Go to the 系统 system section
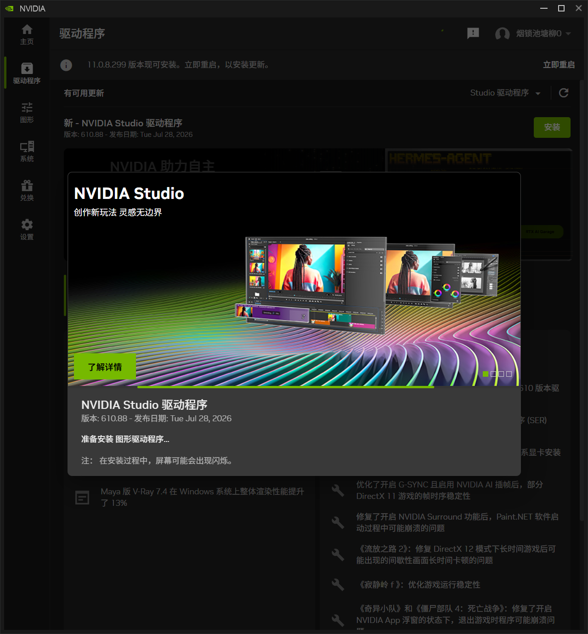 27,152
